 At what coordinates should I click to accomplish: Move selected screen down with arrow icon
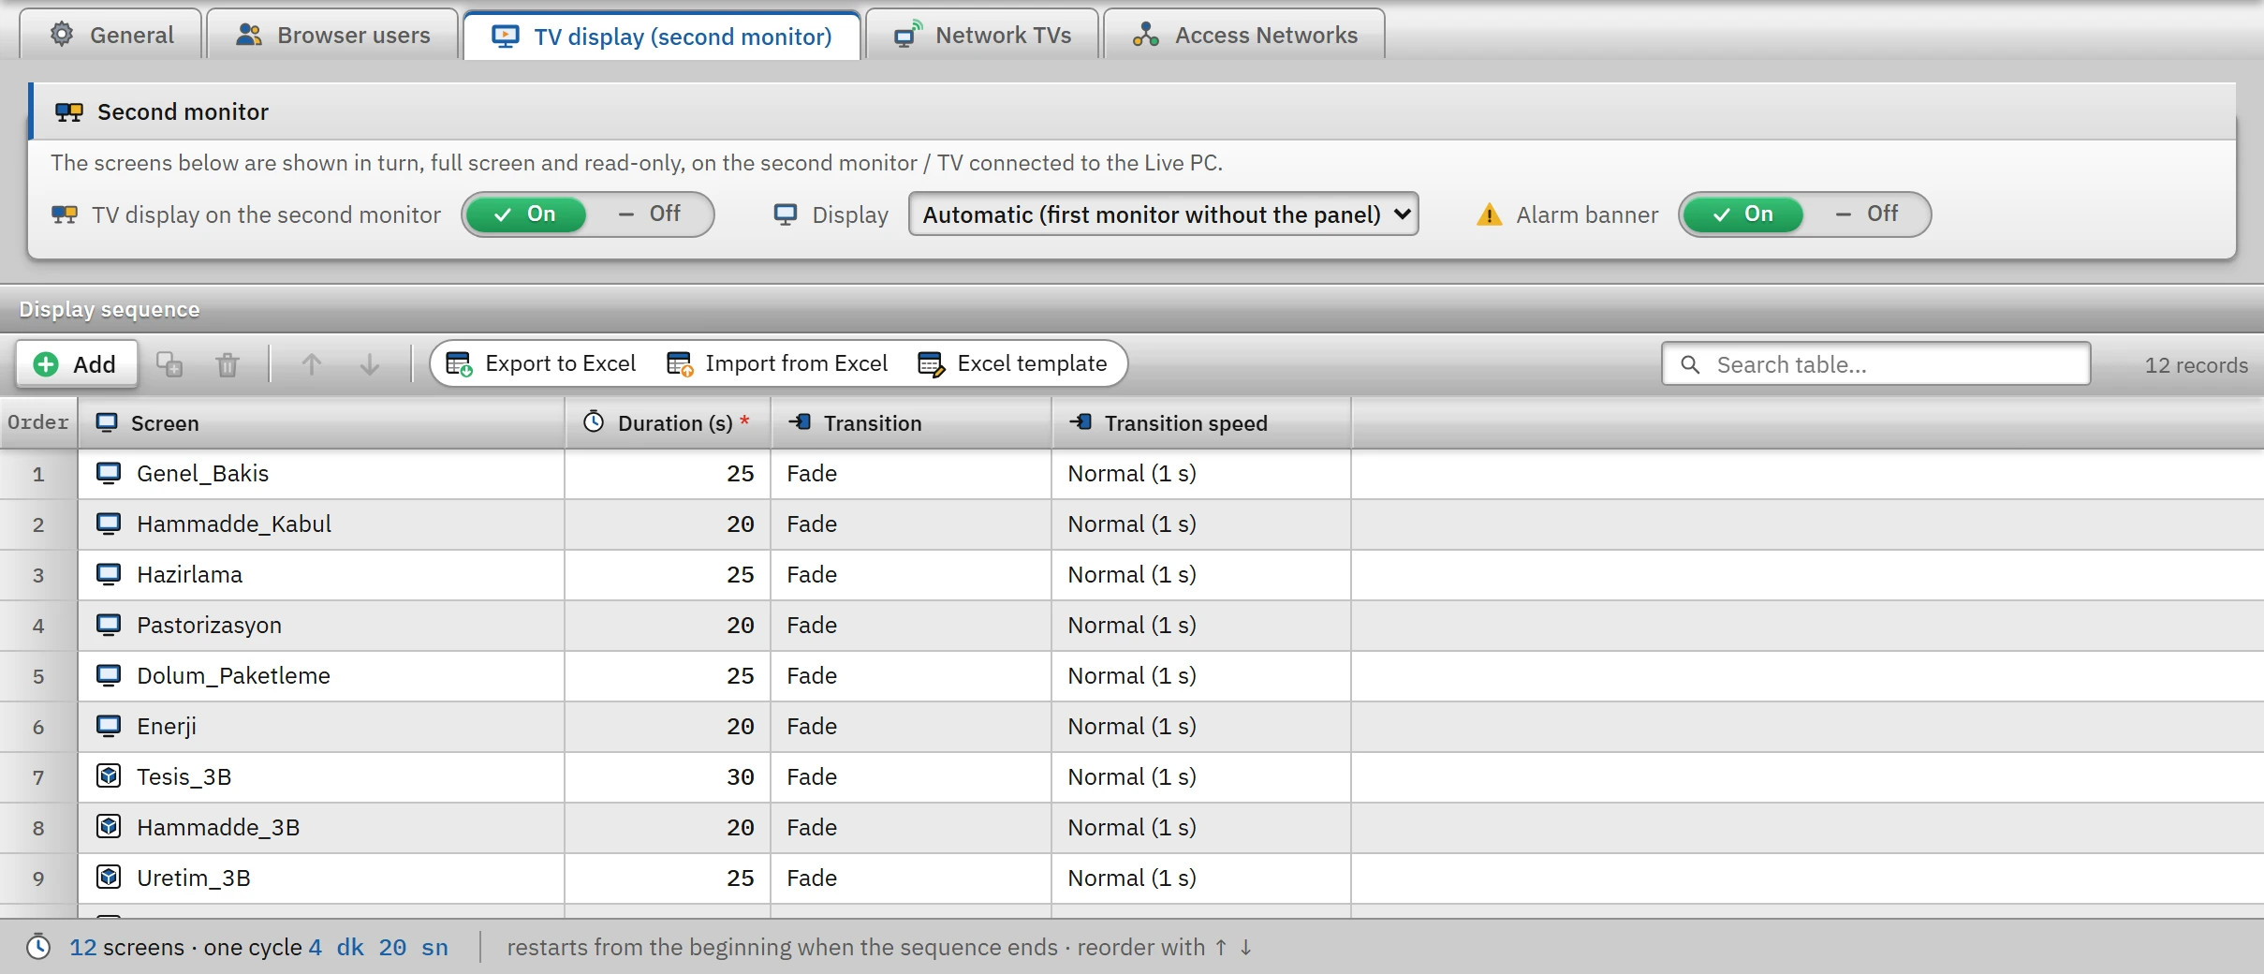point(370,364)
